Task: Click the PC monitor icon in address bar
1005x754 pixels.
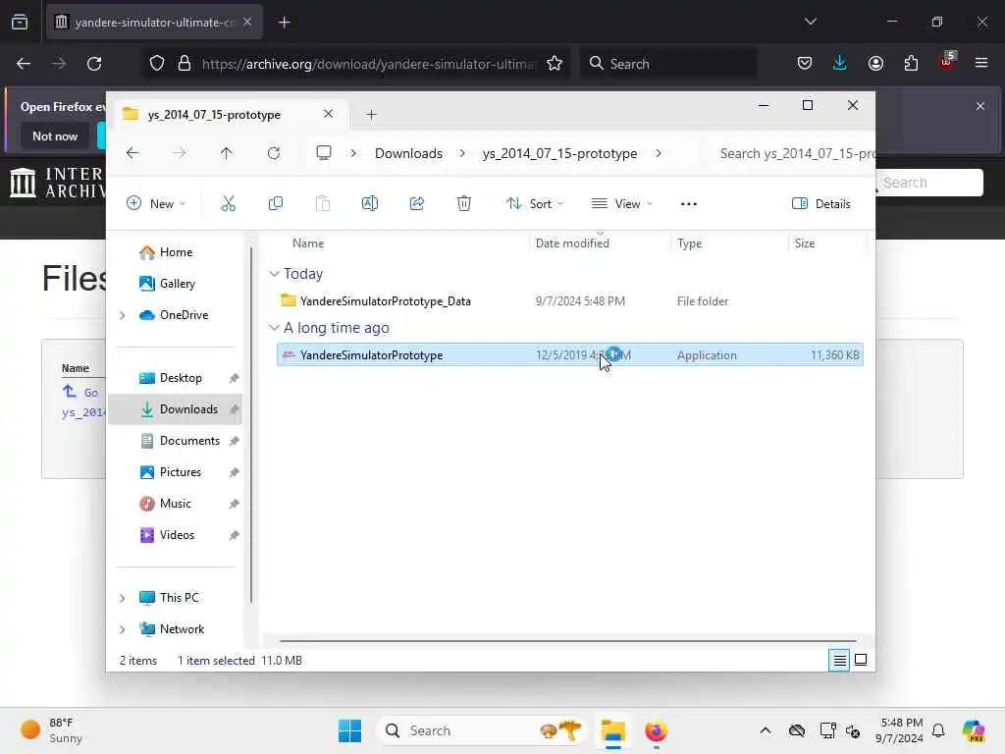Action: point(324,153)
